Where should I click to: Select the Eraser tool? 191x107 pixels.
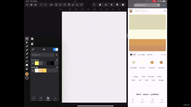(27, 69)
